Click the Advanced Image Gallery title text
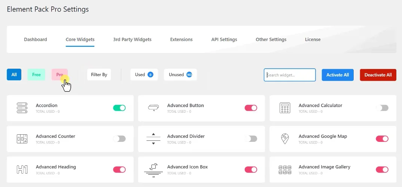This screenshot has width=402, height=187. coord(324,167)
